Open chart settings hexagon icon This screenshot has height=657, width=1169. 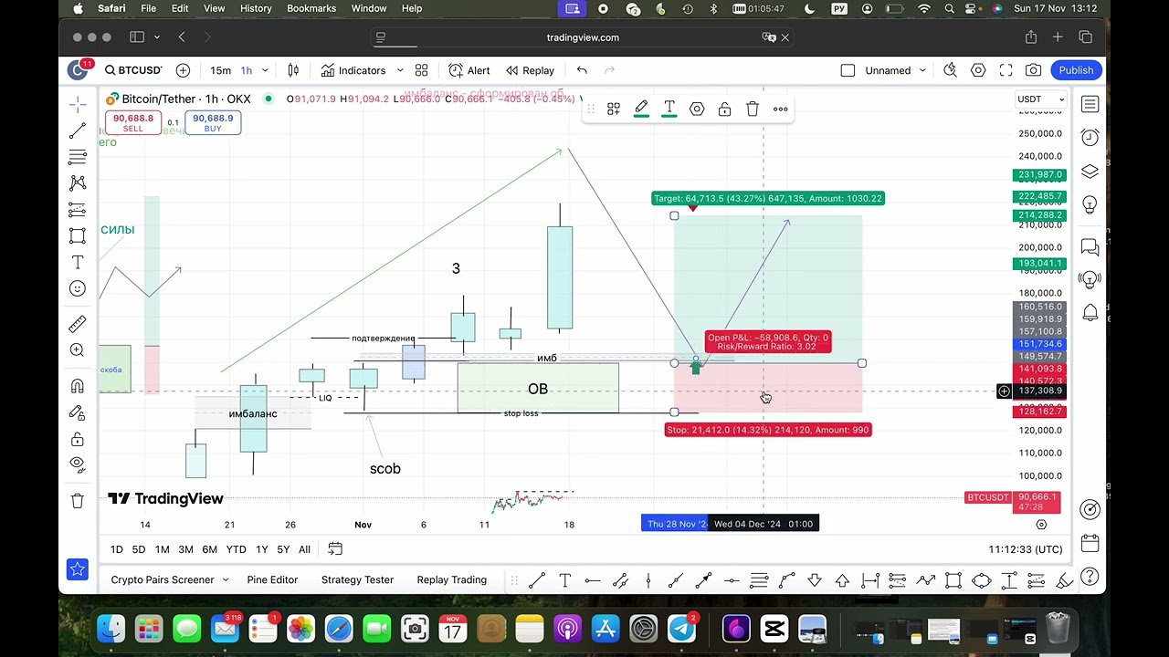tap(978, 70)
